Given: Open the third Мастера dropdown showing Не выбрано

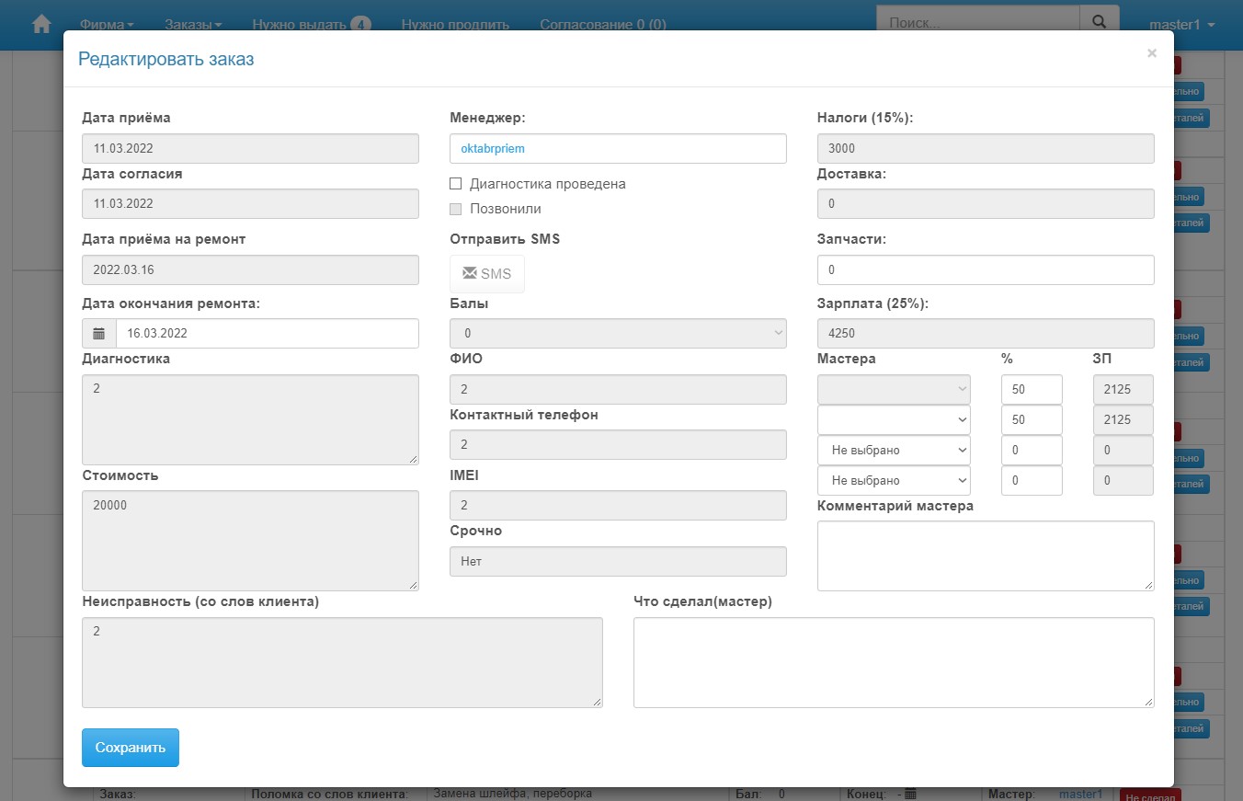Looking at the screenshot, I should tap(894, 451).
